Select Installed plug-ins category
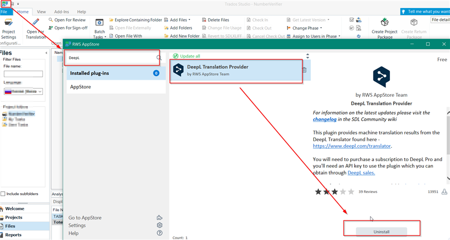 click(x=116, y=73)
